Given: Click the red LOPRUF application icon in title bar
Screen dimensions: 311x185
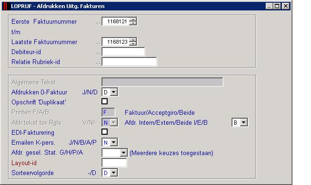Looking at the screenshot, I should [x=6, y=6].
